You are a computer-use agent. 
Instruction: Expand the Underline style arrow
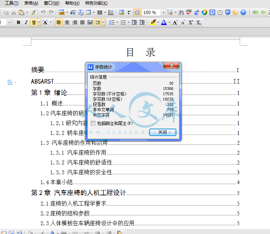(x=39, y=22)
